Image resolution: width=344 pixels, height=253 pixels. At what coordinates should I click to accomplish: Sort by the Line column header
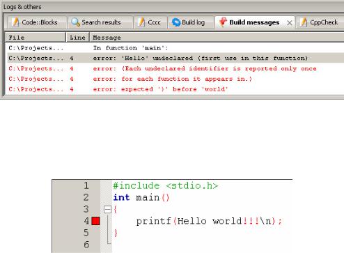(x=78, y=38)
